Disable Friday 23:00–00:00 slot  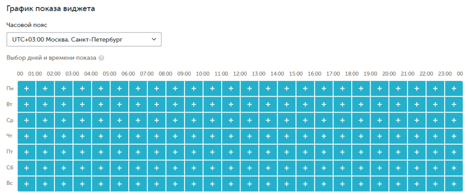[x=454, y=152]
